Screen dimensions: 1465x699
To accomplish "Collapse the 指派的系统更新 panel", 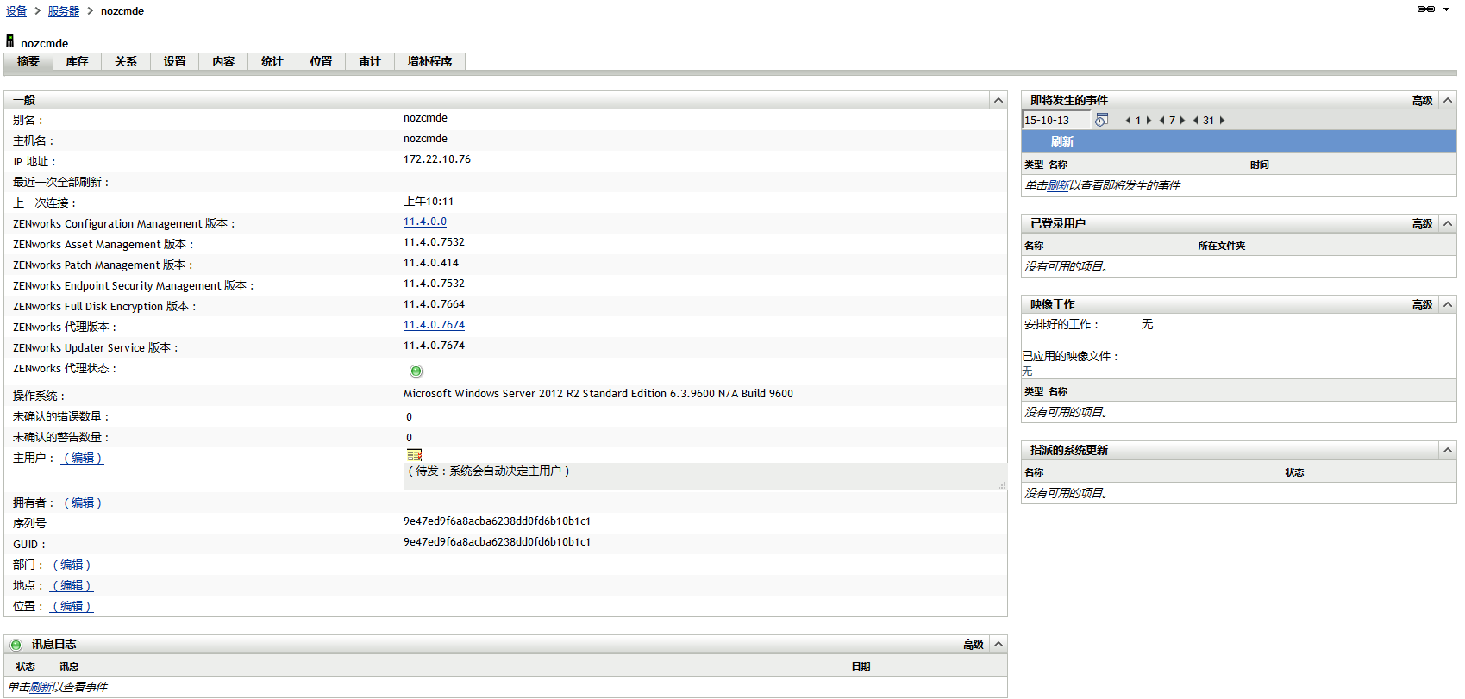I will 1448,450.
